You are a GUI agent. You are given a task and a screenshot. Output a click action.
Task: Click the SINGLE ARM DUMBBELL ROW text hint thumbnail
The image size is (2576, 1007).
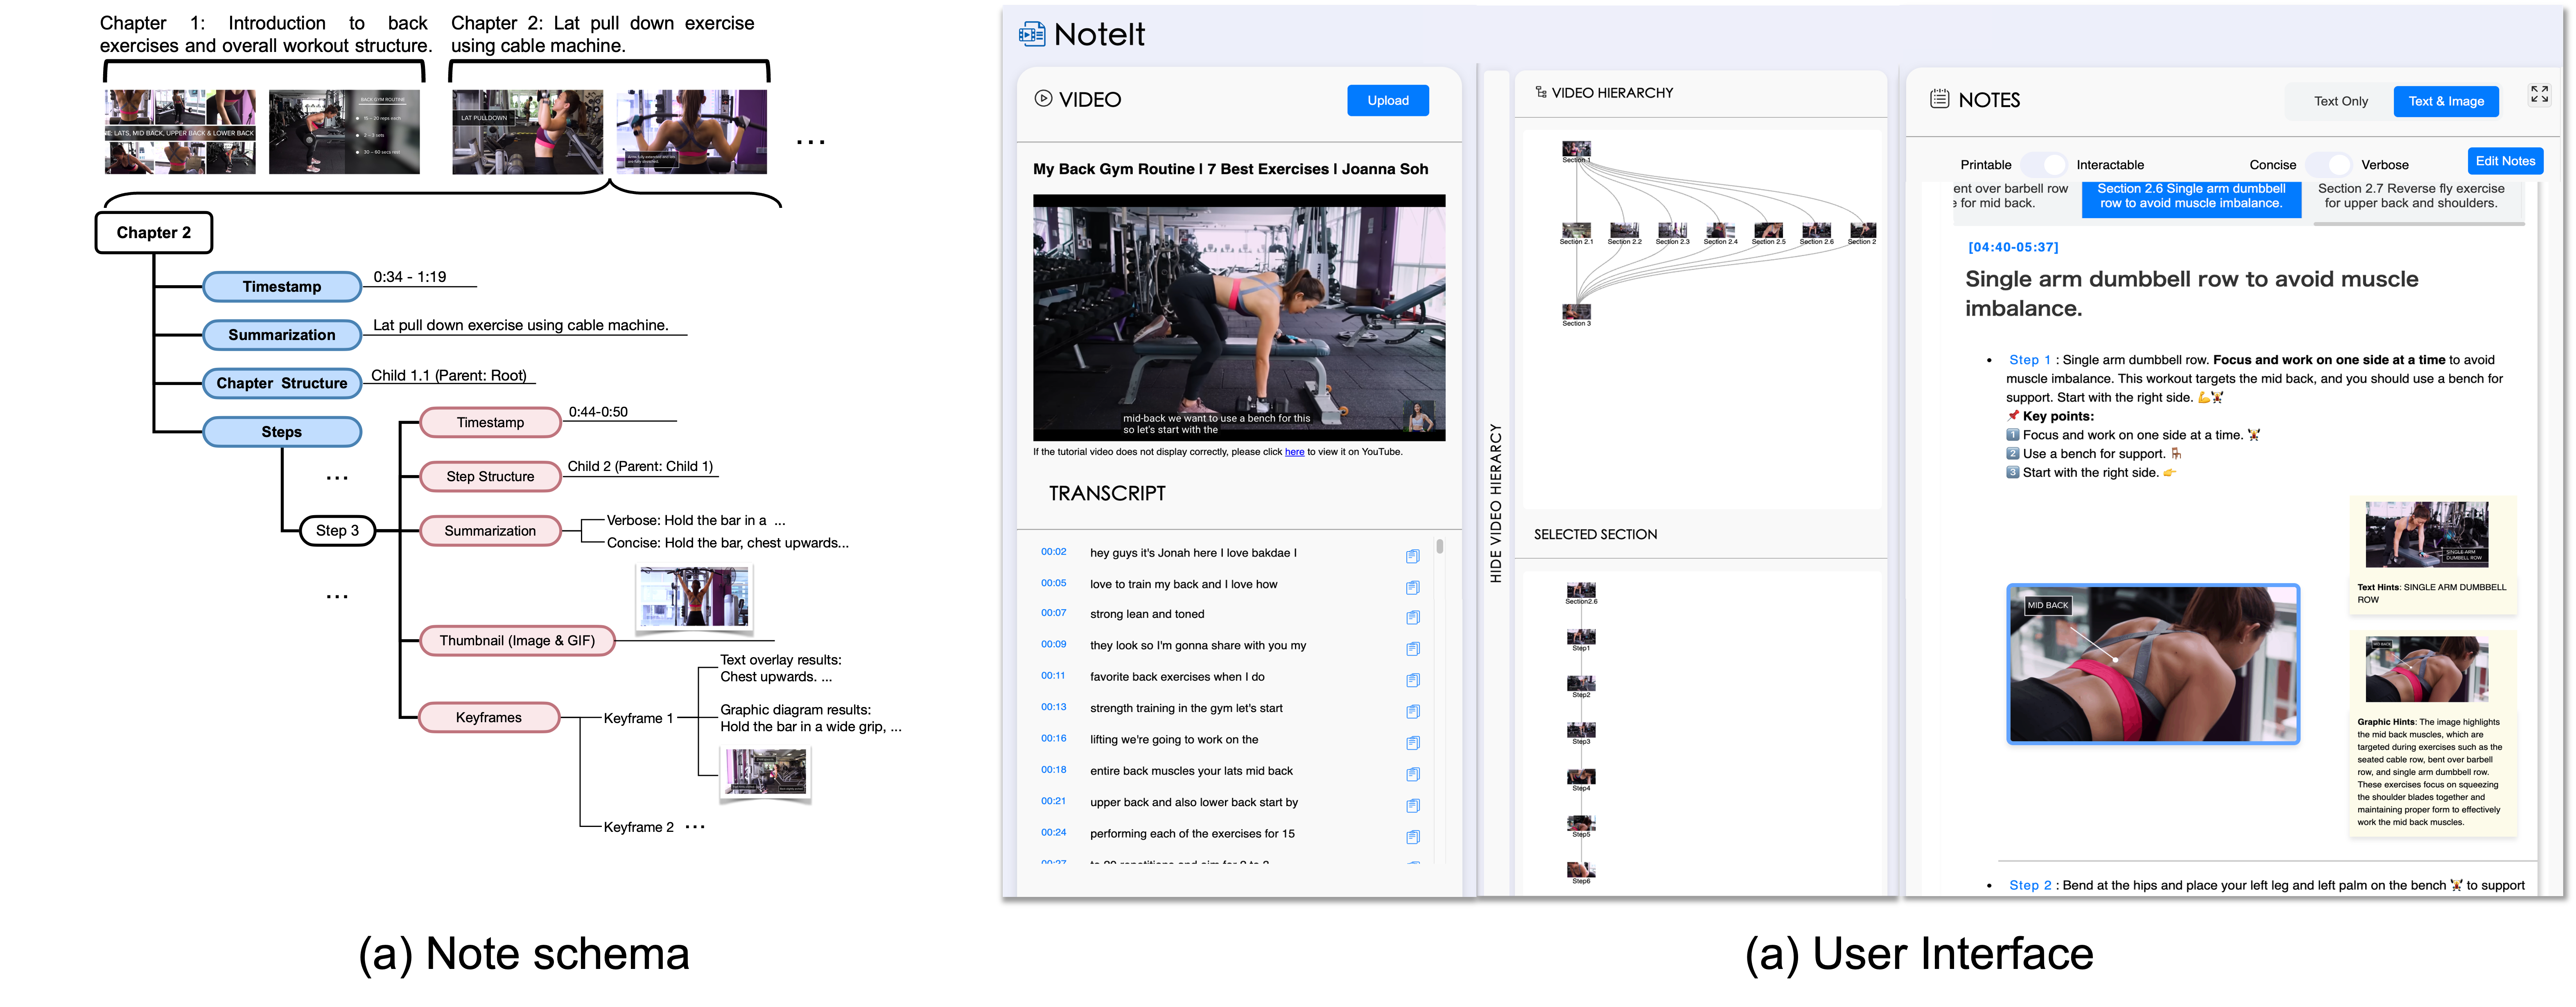(x=2426, y=534)
